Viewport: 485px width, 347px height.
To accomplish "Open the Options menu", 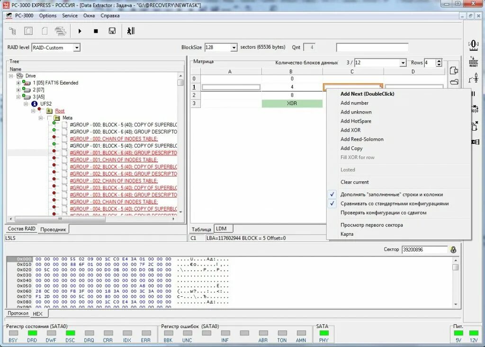I will coord(48,16).
